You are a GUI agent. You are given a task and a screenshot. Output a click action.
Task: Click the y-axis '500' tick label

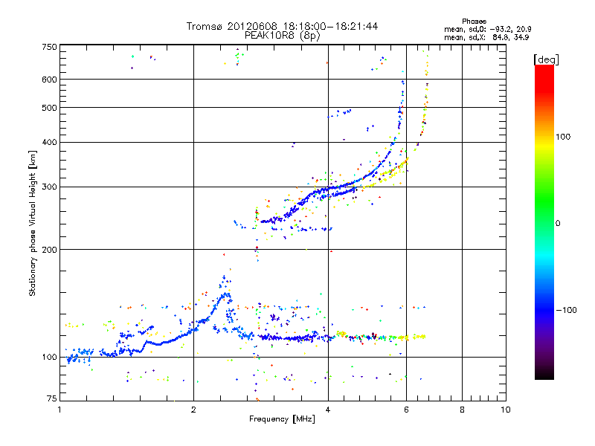(49, 108)
